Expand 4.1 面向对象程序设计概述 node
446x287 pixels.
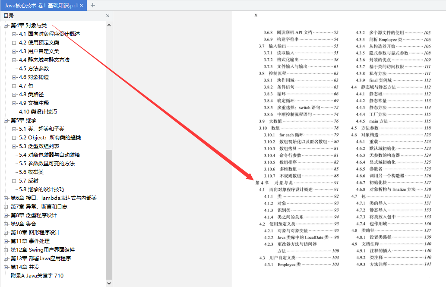click(14, 34)
